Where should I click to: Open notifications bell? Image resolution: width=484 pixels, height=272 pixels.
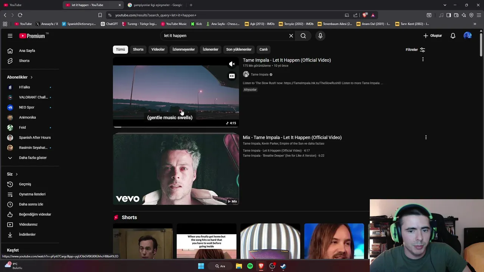(453, 36)
